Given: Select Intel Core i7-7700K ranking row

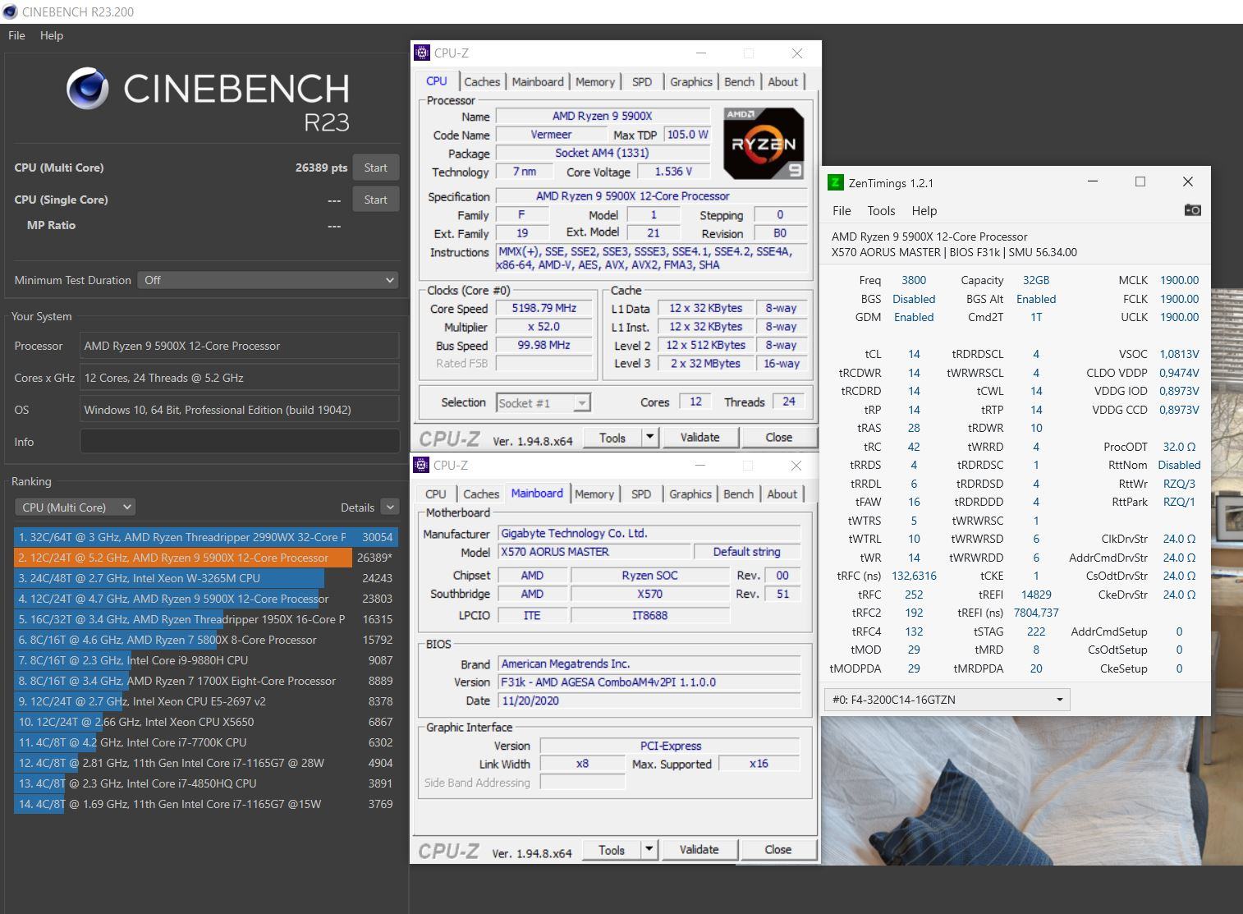Looking at the screenshot, I should click(206, 742).
